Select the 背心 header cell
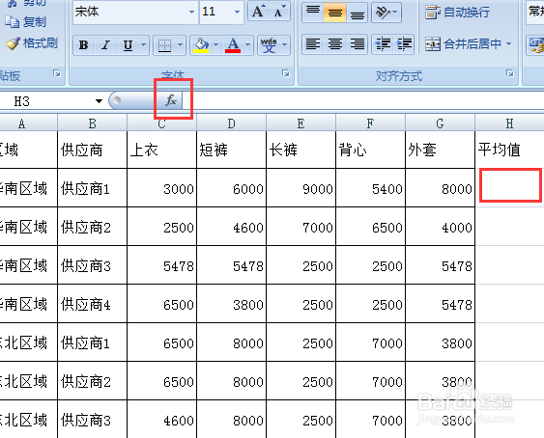 tap(370, 150)
